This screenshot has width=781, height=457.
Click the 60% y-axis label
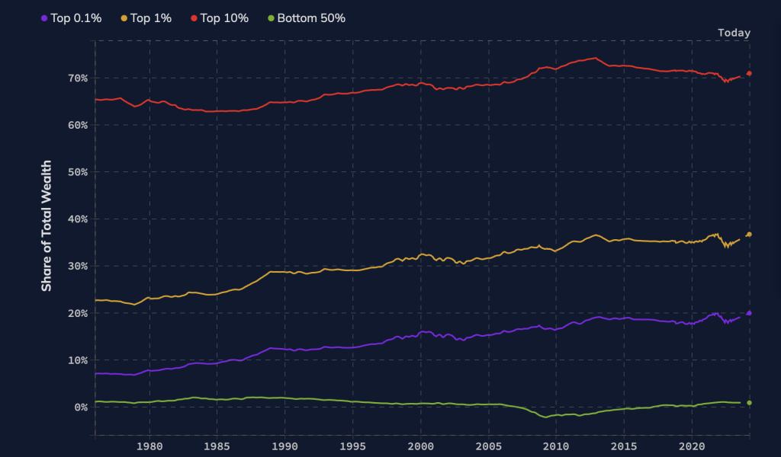point(78,126)
